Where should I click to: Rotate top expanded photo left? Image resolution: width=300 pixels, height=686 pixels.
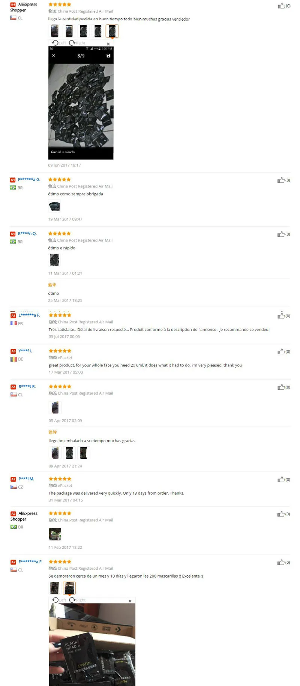pos(59,43)
